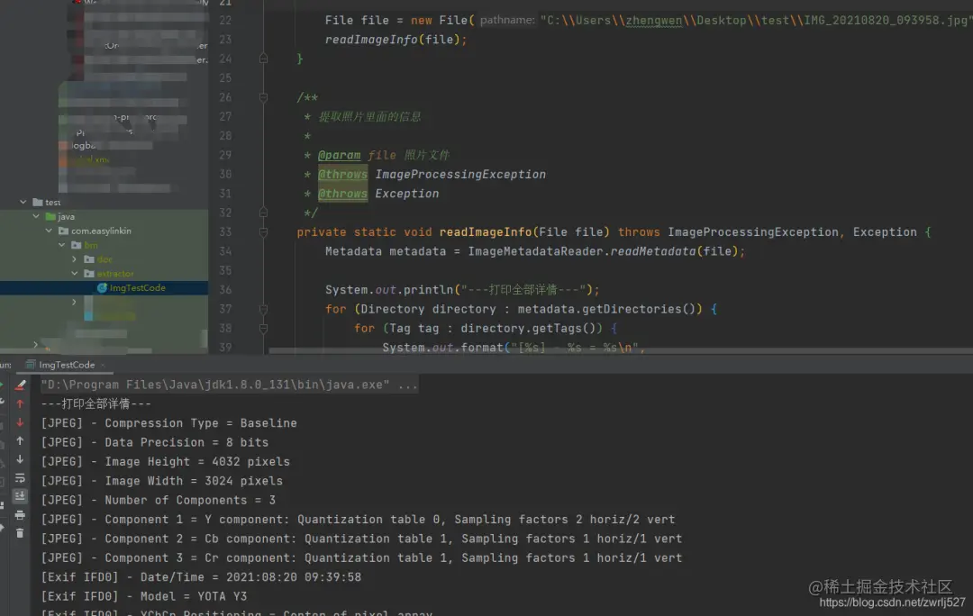
Task: Click console line 'Component 3 = Cr component'
Action: pos(362,557)
